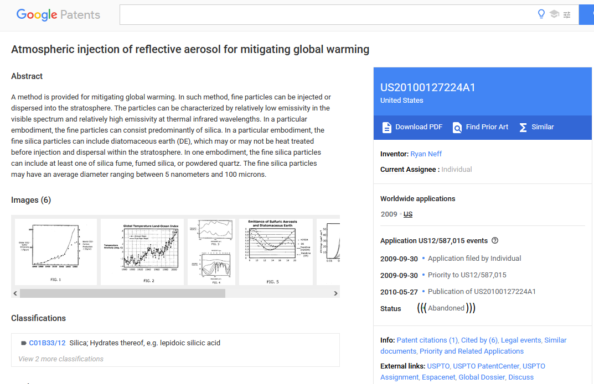Click the United States country label

coord(401,101)
